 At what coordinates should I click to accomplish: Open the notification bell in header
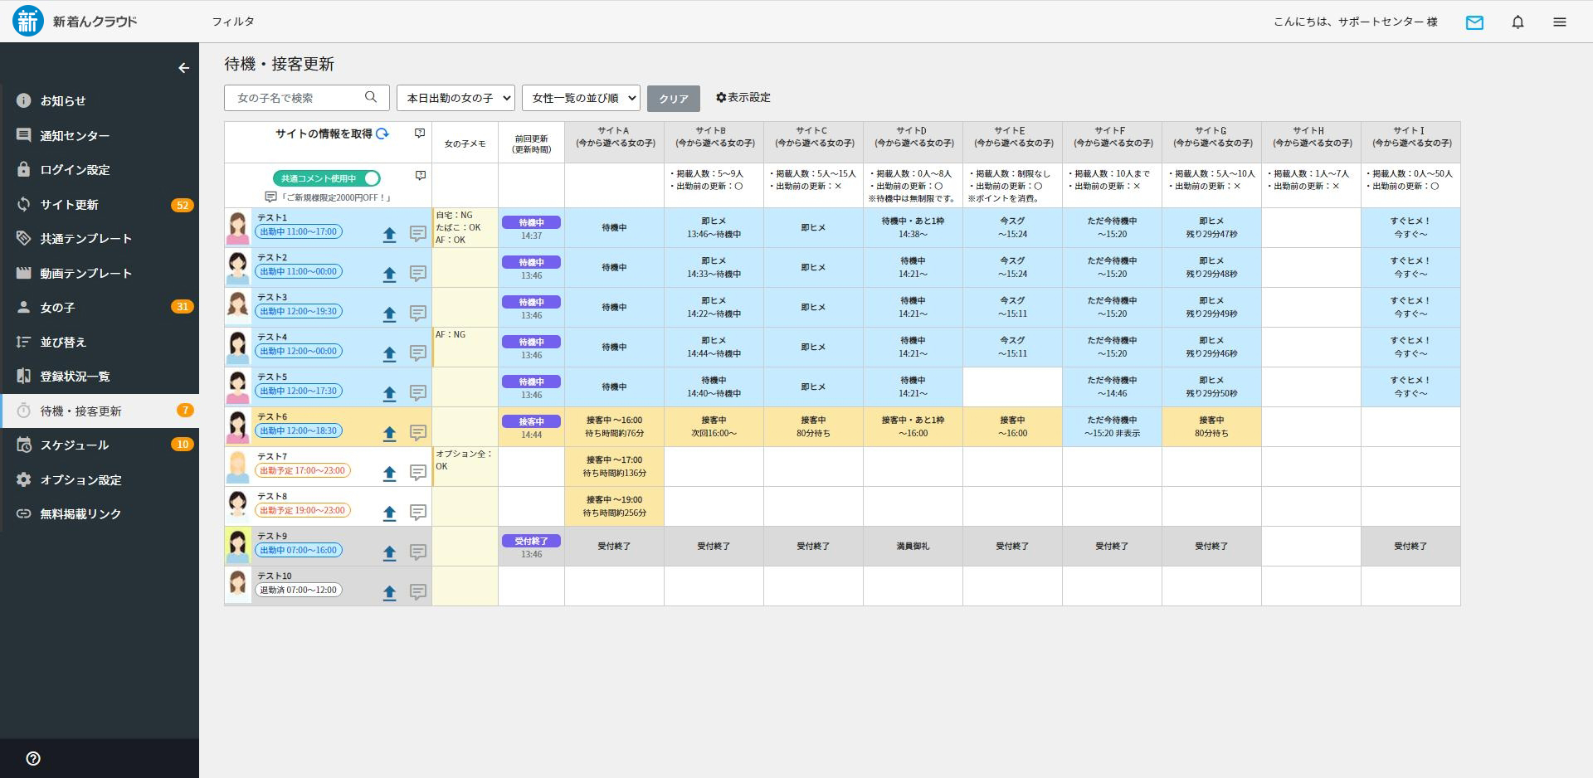point(1517,22)
